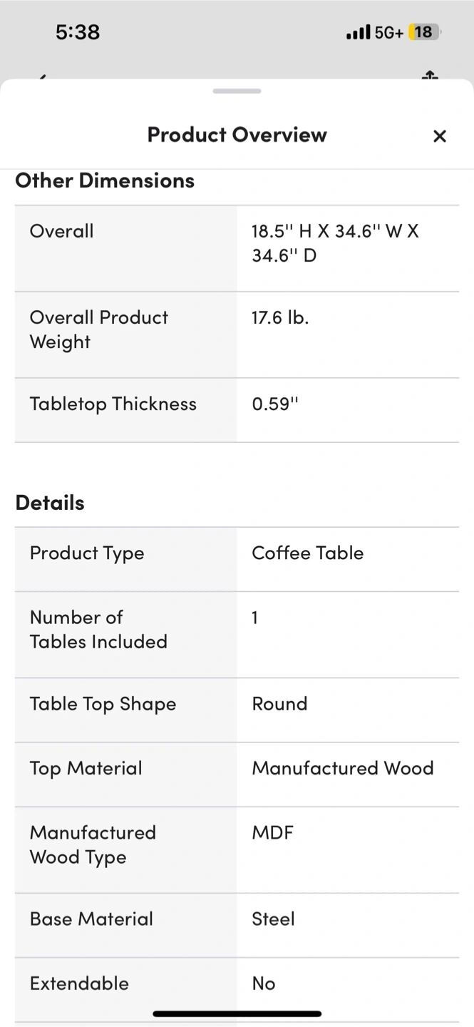
Task: Tap the home indicator bar
Action: pos(237,1013)
